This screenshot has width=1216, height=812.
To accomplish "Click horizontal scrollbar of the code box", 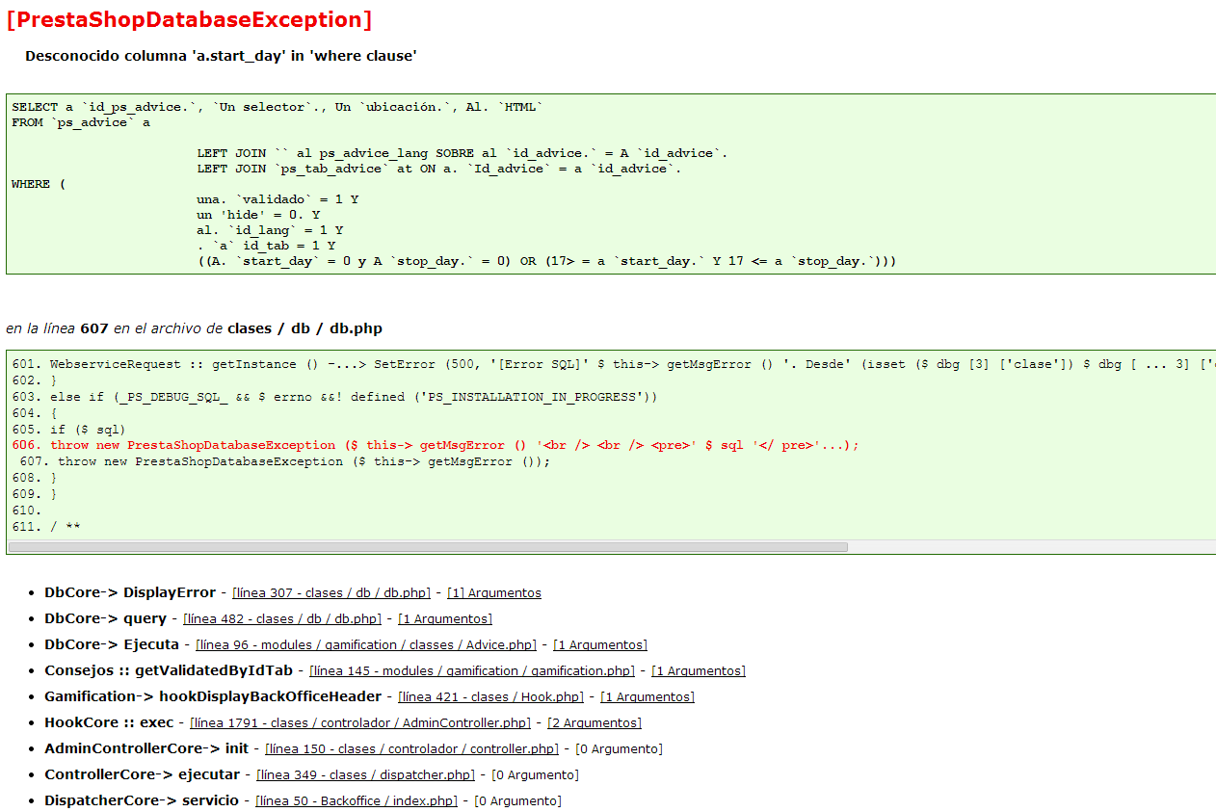I will click(x=428, y=547).
